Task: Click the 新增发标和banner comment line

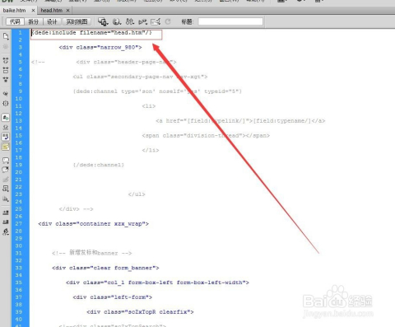Action: tap(92, 253)
